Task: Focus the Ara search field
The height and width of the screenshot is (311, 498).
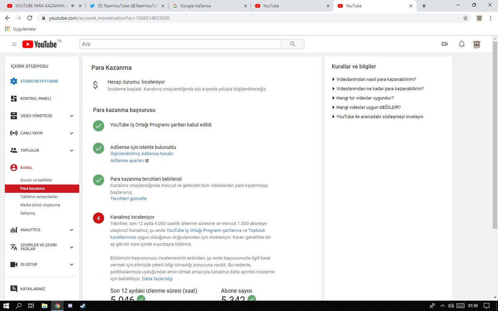Action: click(x=180, y=44)
